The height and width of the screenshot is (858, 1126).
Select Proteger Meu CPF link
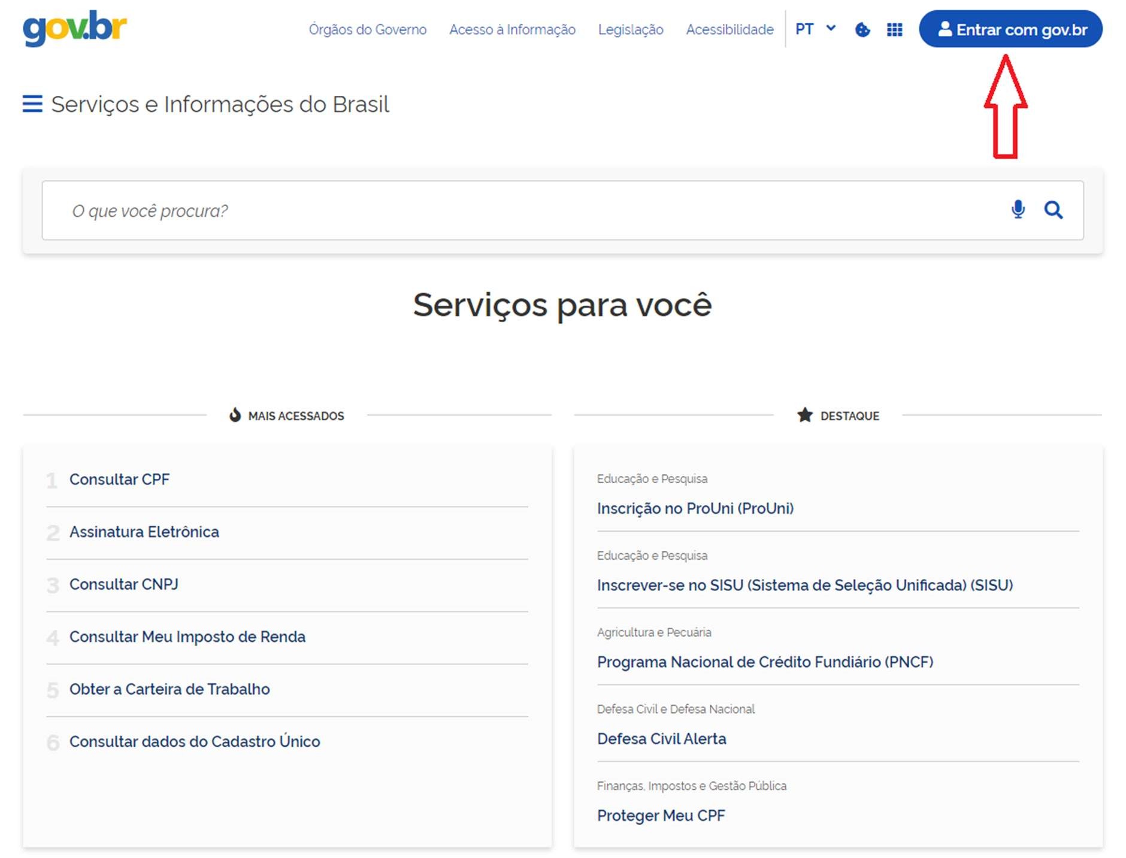pos(661,815)
